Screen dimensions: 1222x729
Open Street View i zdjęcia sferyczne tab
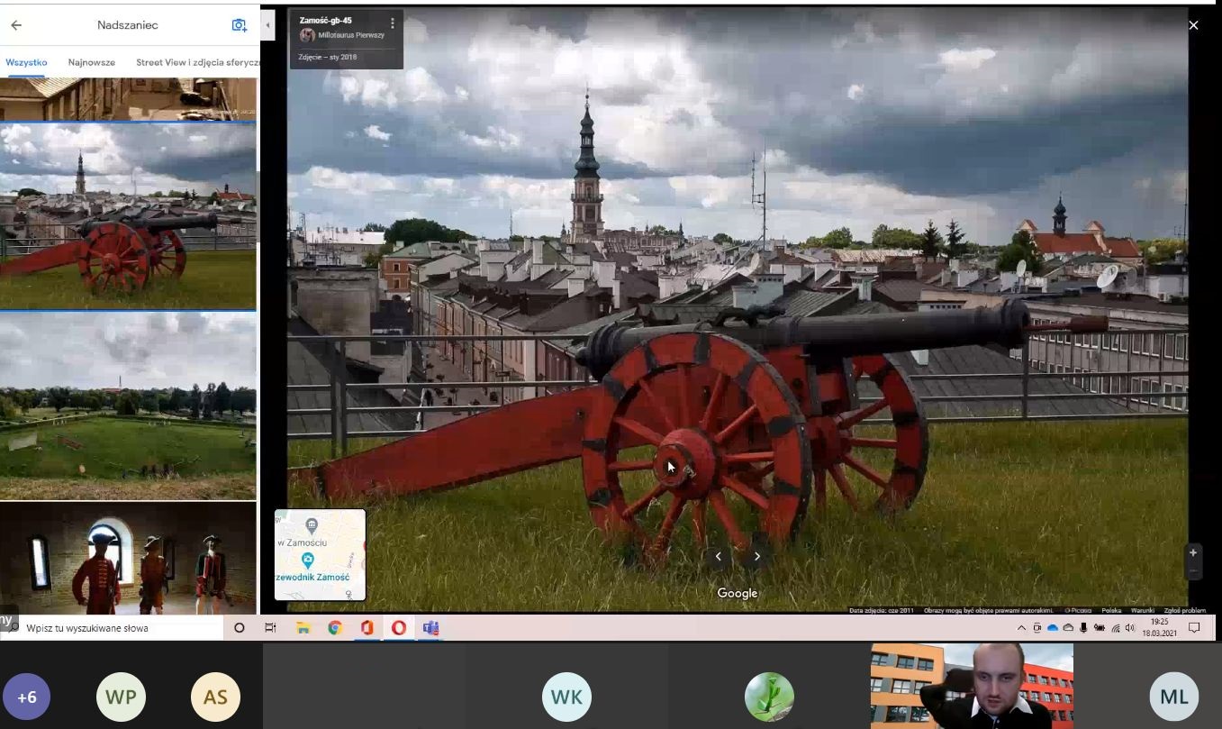pos(197,63)
